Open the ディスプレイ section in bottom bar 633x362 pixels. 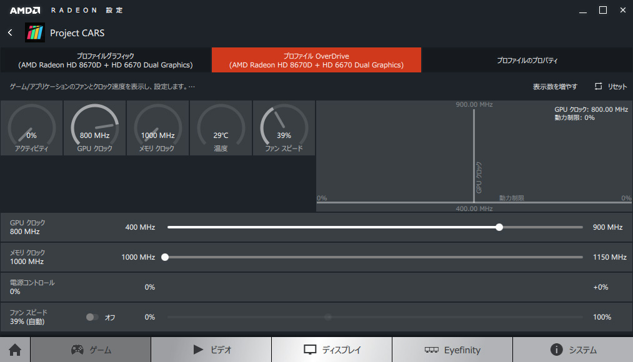pyautogui.click(x=331, y=350)
